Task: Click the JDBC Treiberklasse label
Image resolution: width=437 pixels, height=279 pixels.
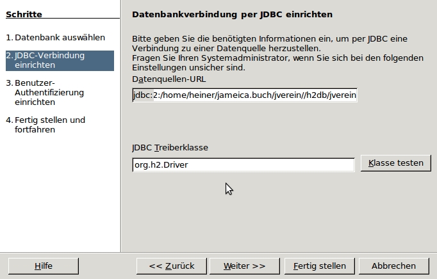Action: [x=170, y=148]
